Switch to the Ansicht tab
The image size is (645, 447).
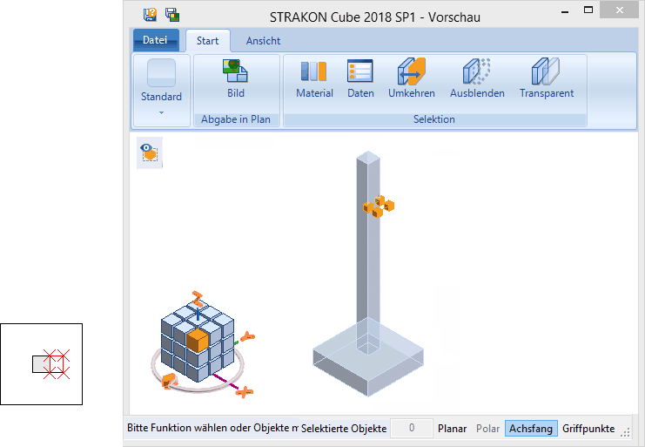[x=263, y=41]
